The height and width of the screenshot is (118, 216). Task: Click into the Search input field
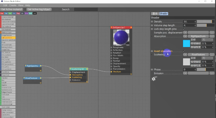(x=86, y=9)
